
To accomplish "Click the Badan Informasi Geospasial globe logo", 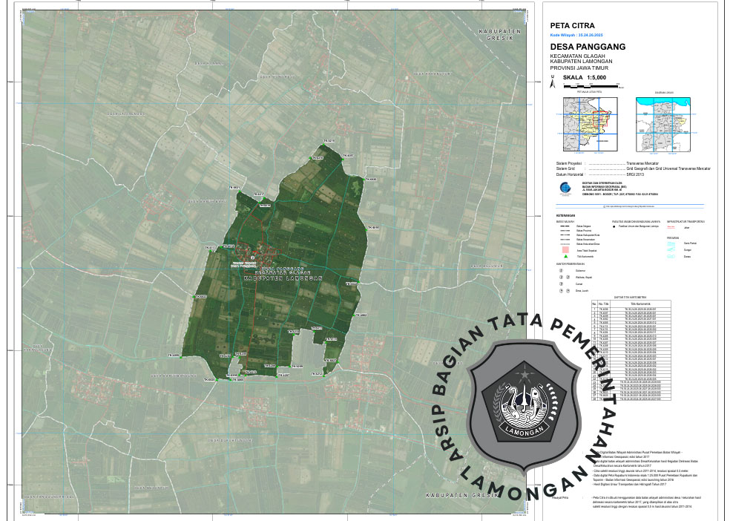I will [566, 187].
